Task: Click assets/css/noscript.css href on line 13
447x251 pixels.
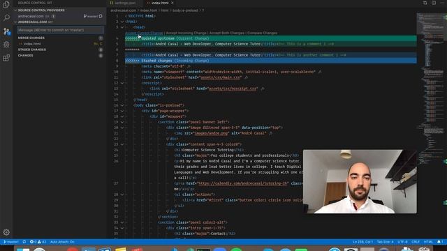Action: 233,89
